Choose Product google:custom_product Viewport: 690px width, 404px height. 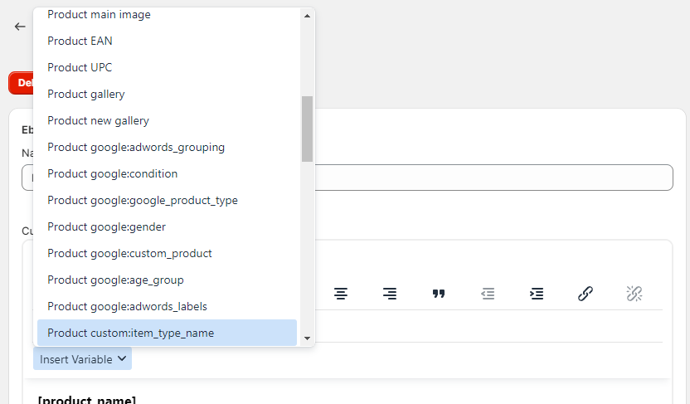(168, 253)
